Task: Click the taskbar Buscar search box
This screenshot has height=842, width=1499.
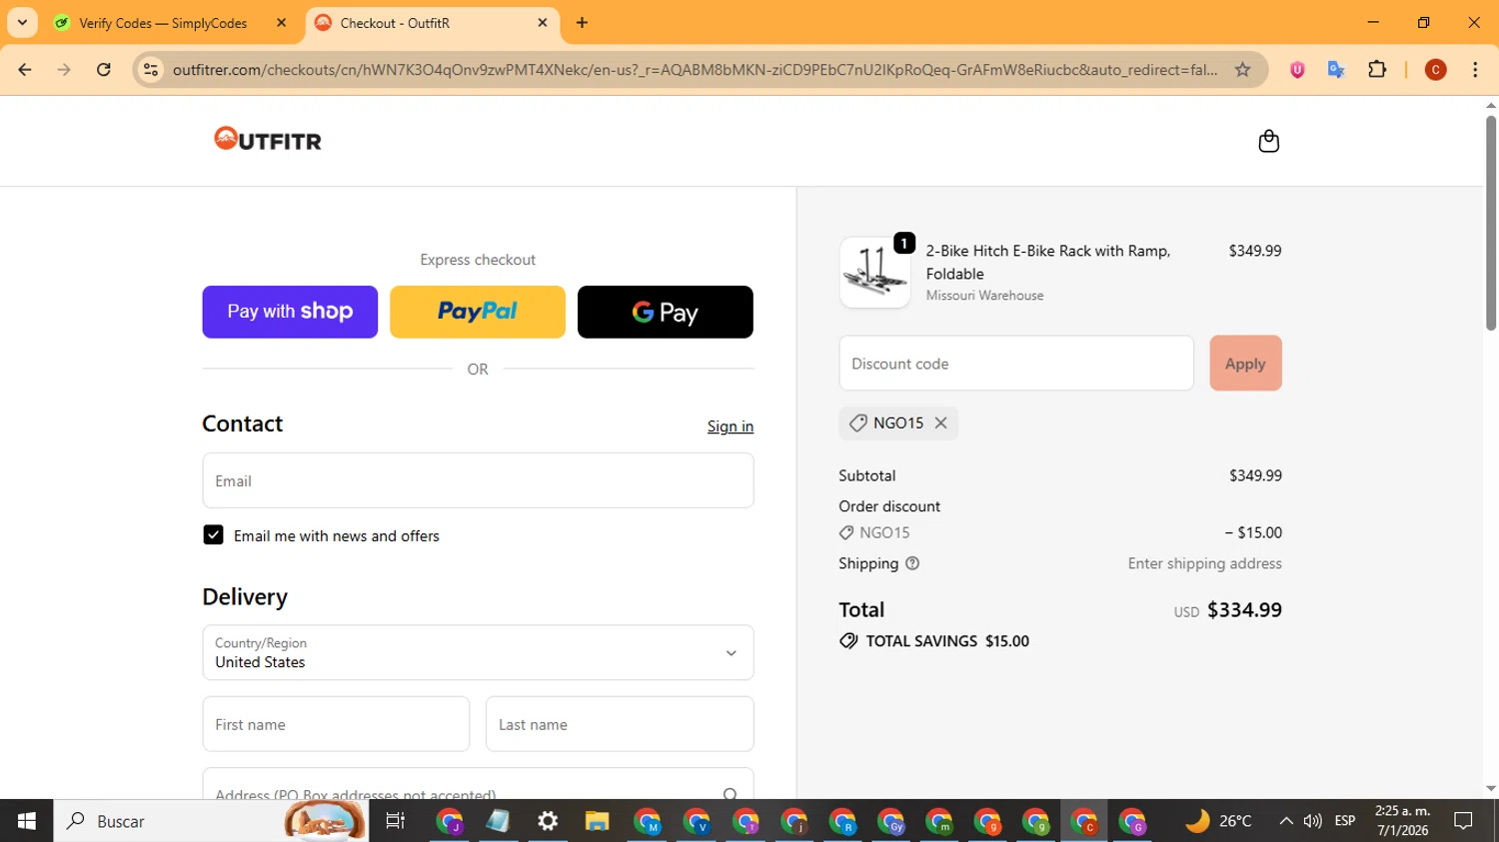Action: [211, 821]
